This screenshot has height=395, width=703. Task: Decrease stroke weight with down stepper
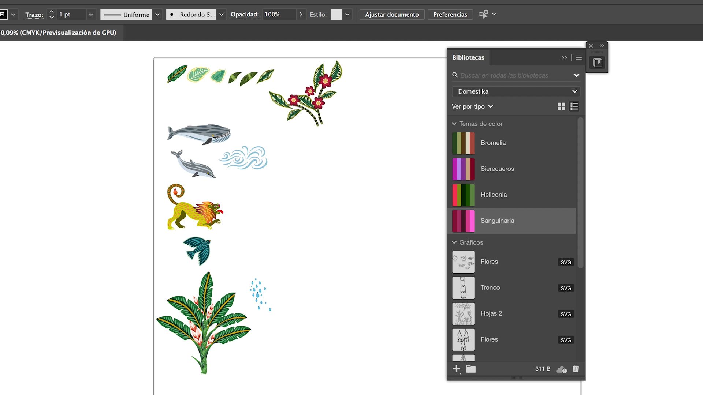pyautogui.click(x=52, y=17)
